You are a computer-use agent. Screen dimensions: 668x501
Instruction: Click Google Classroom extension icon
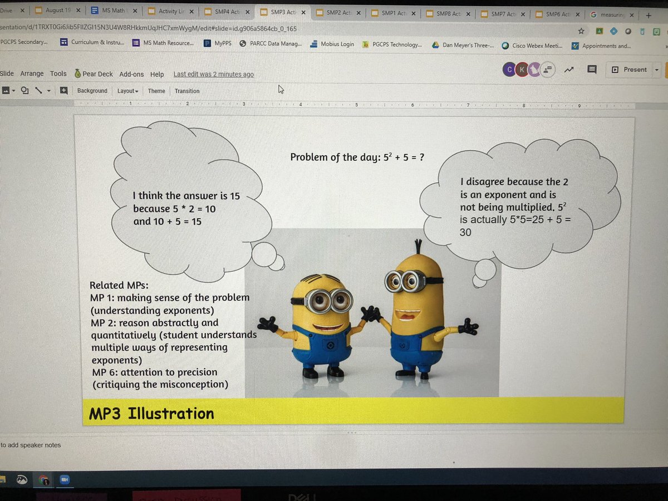(x=600, y=32)
